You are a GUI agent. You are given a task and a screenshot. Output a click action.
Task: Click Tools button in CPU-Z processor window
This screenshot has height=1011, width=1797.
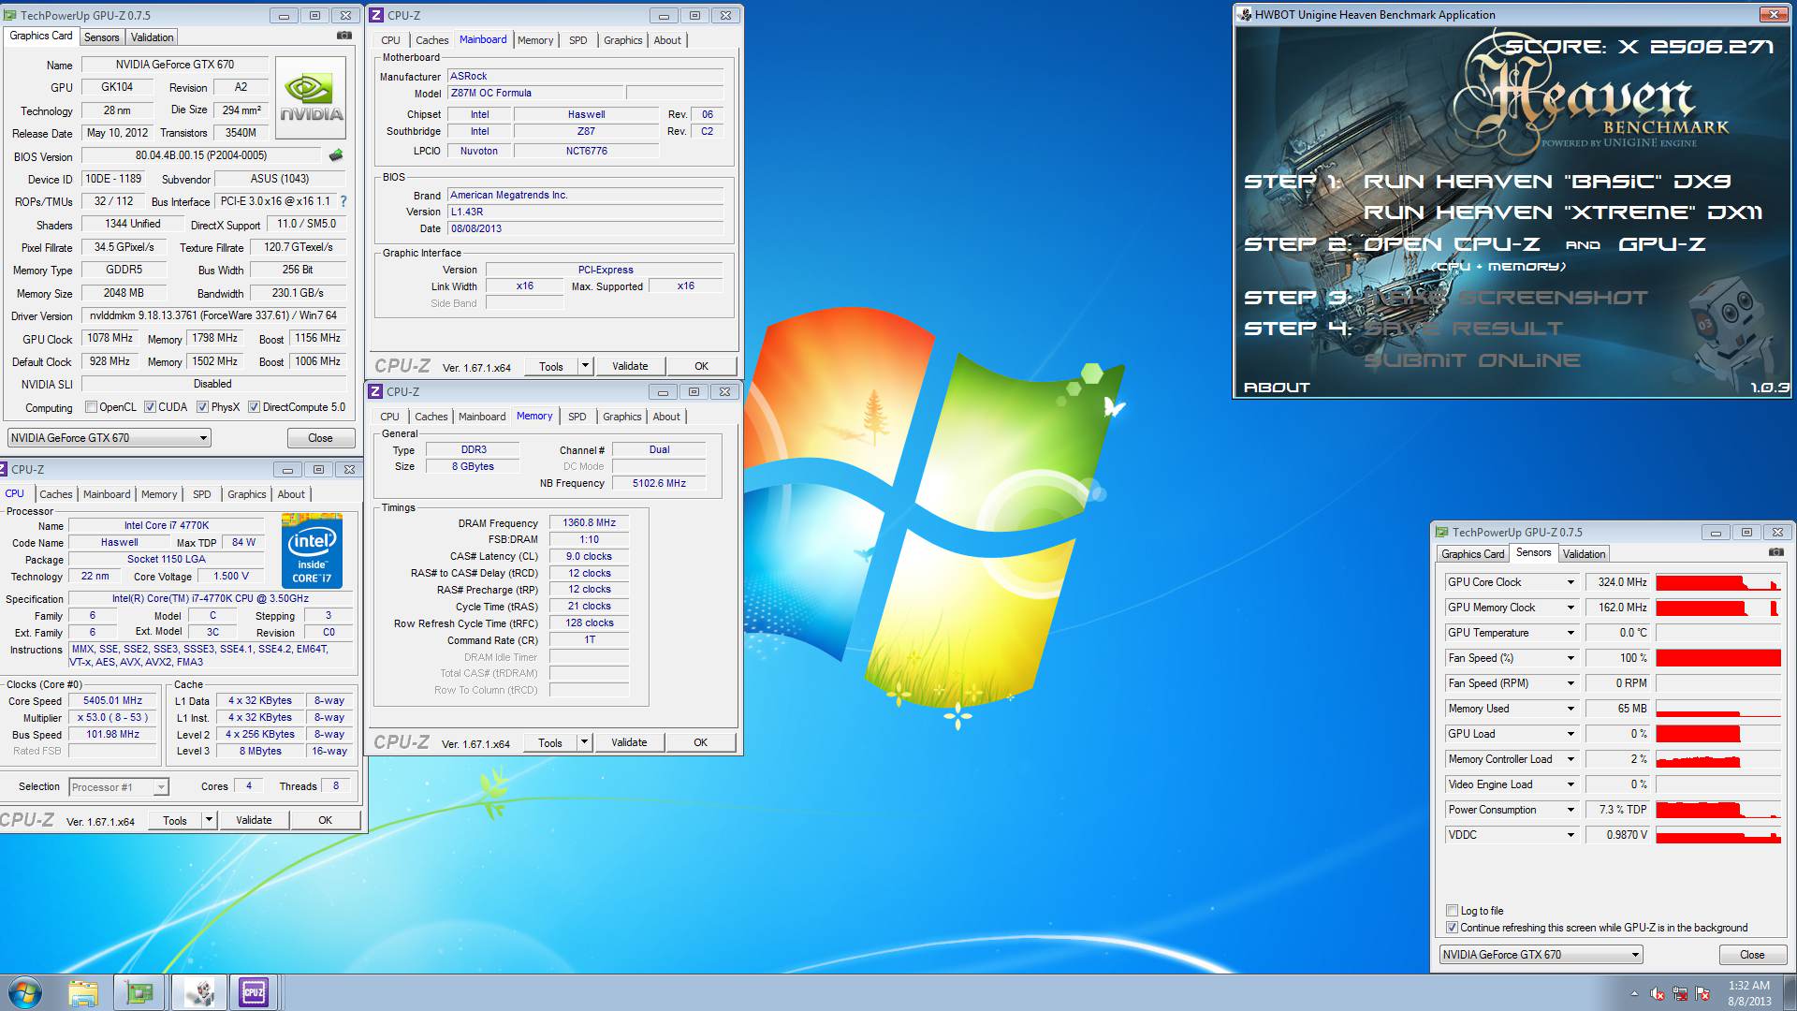(175, 821)
